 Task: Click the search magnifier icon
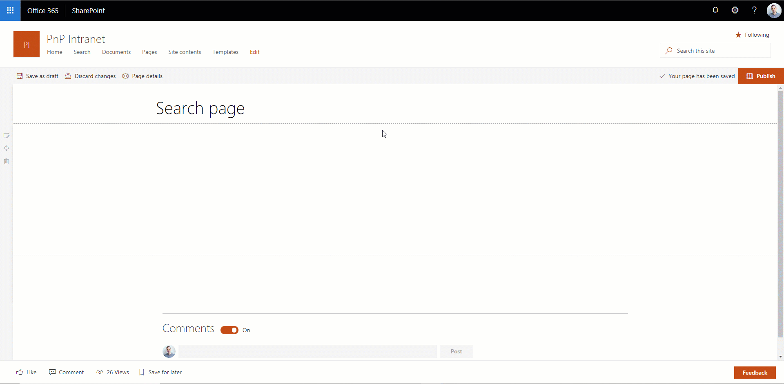[668, 51]
